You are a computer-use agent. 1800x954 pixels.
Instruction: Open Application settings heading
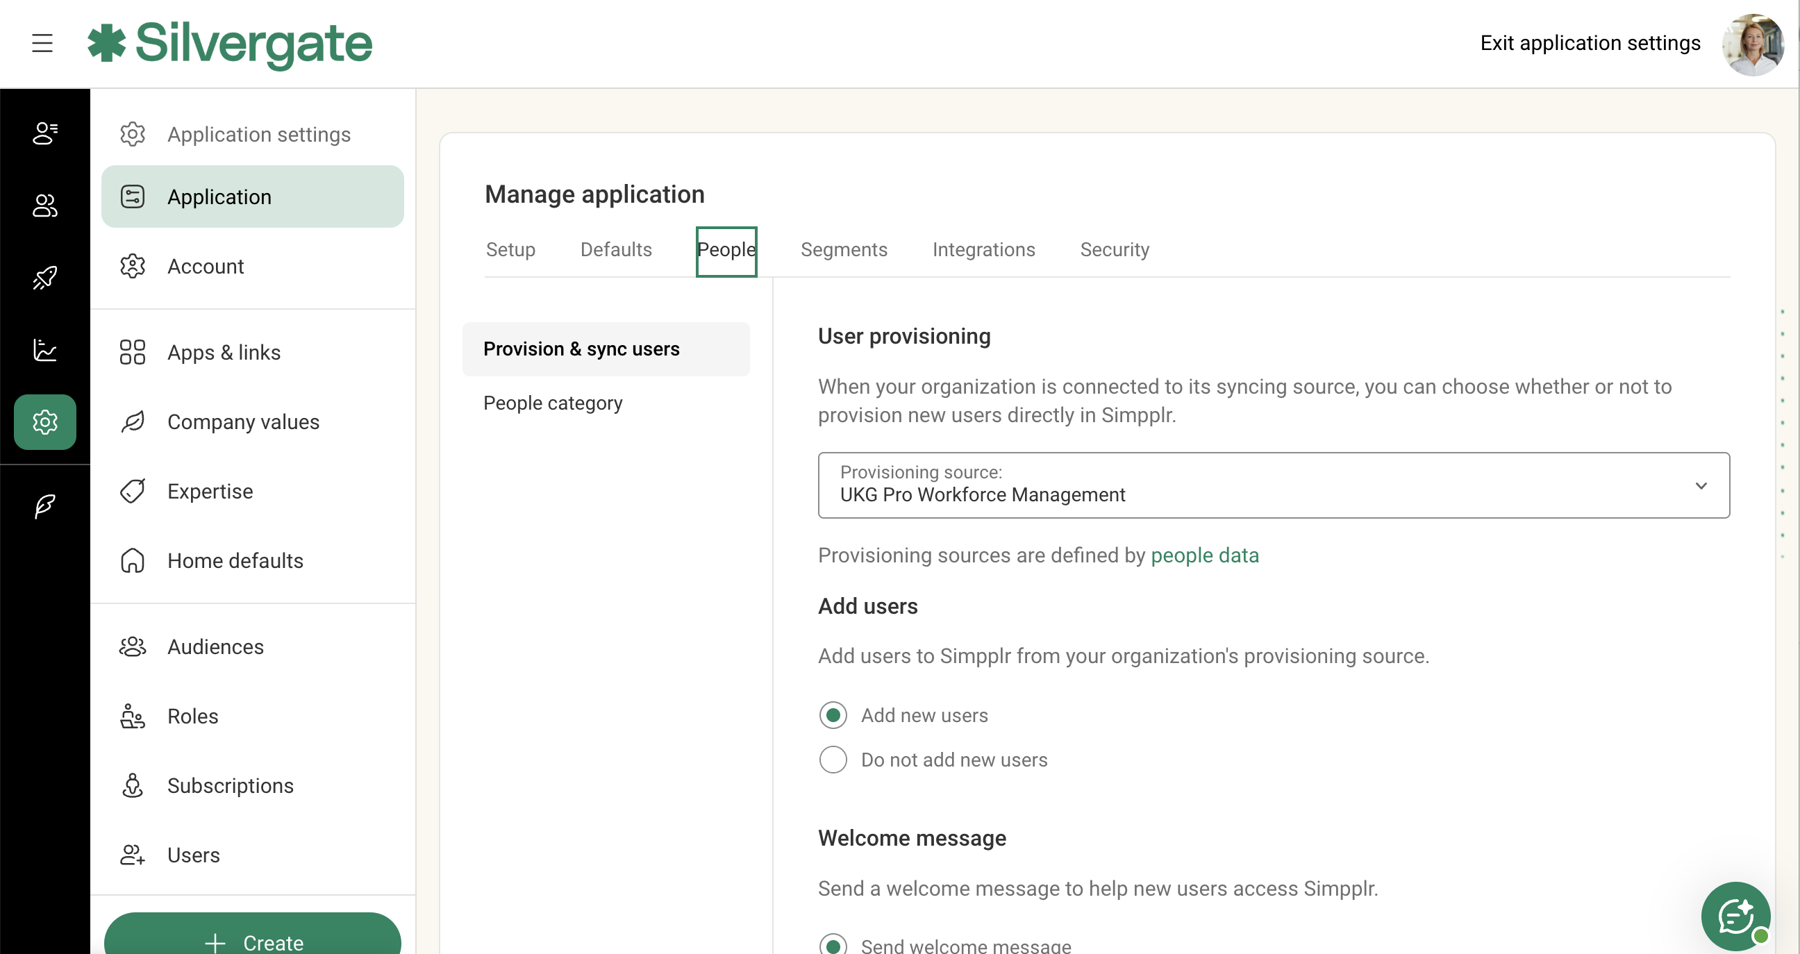coord(259,134)
